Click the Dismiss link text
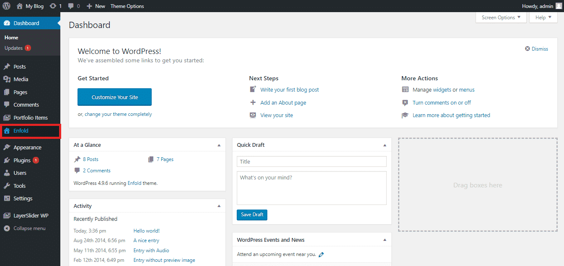The height and width of the screenshot is (266, 564). 540,49
